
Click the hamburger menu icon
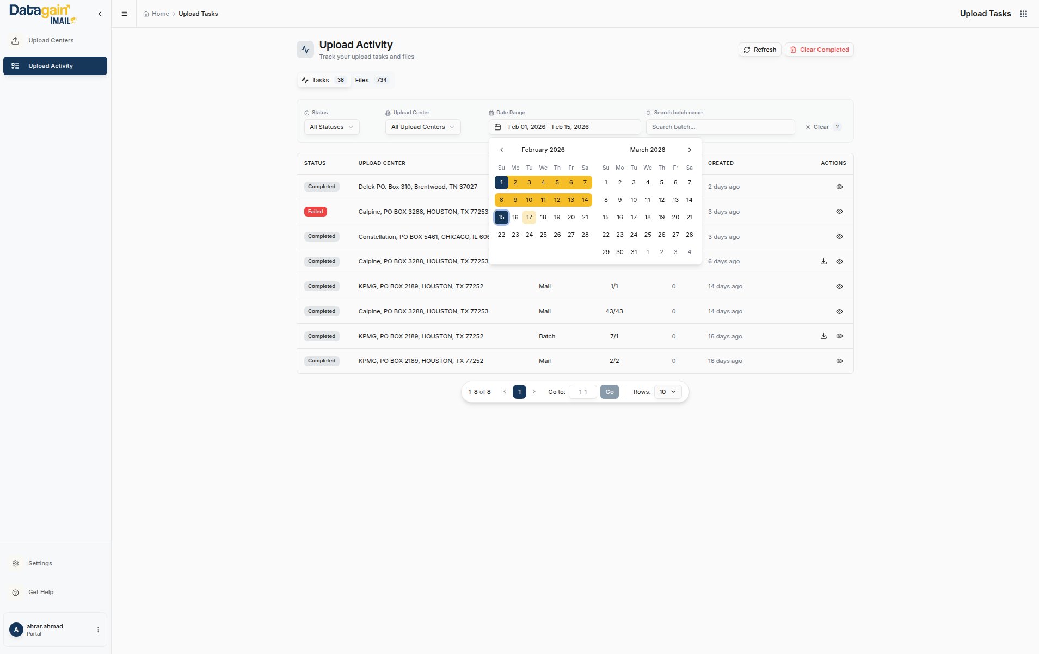[124, 14]
